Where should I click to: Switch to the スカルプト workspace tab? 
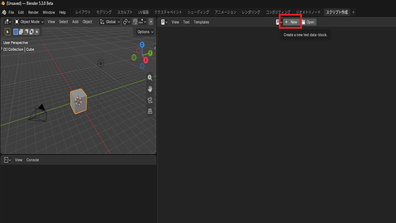(x=125, y=12)
